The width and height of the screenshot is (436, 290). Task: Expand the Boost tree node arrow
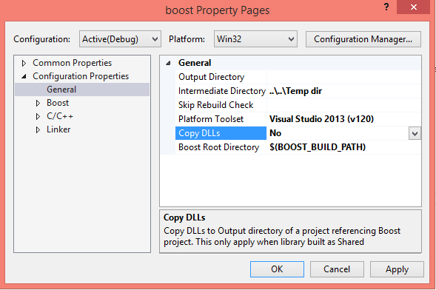(x=38, y=104)
